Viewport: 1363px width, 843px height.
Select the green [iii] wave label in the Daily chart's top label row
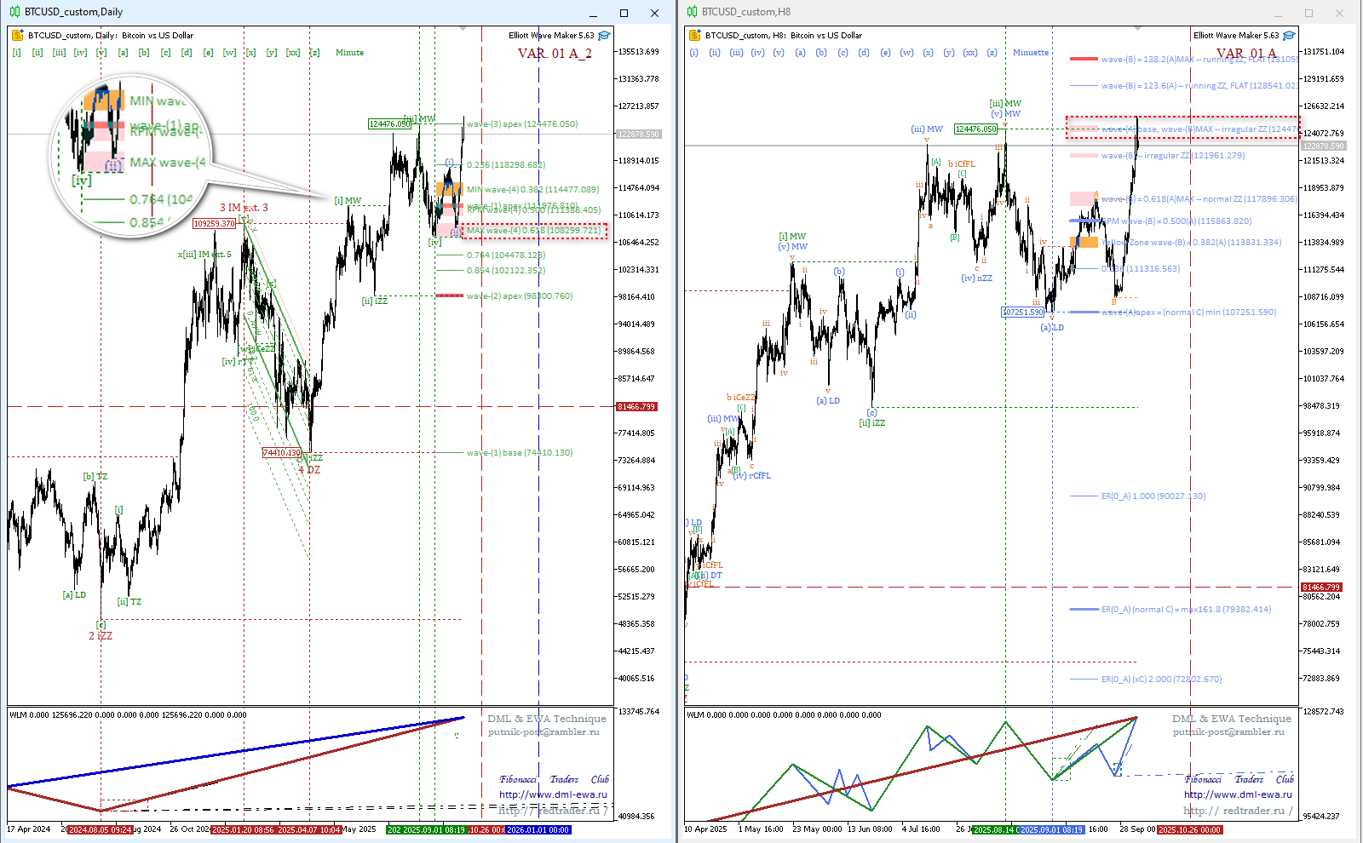pos(59,53)
